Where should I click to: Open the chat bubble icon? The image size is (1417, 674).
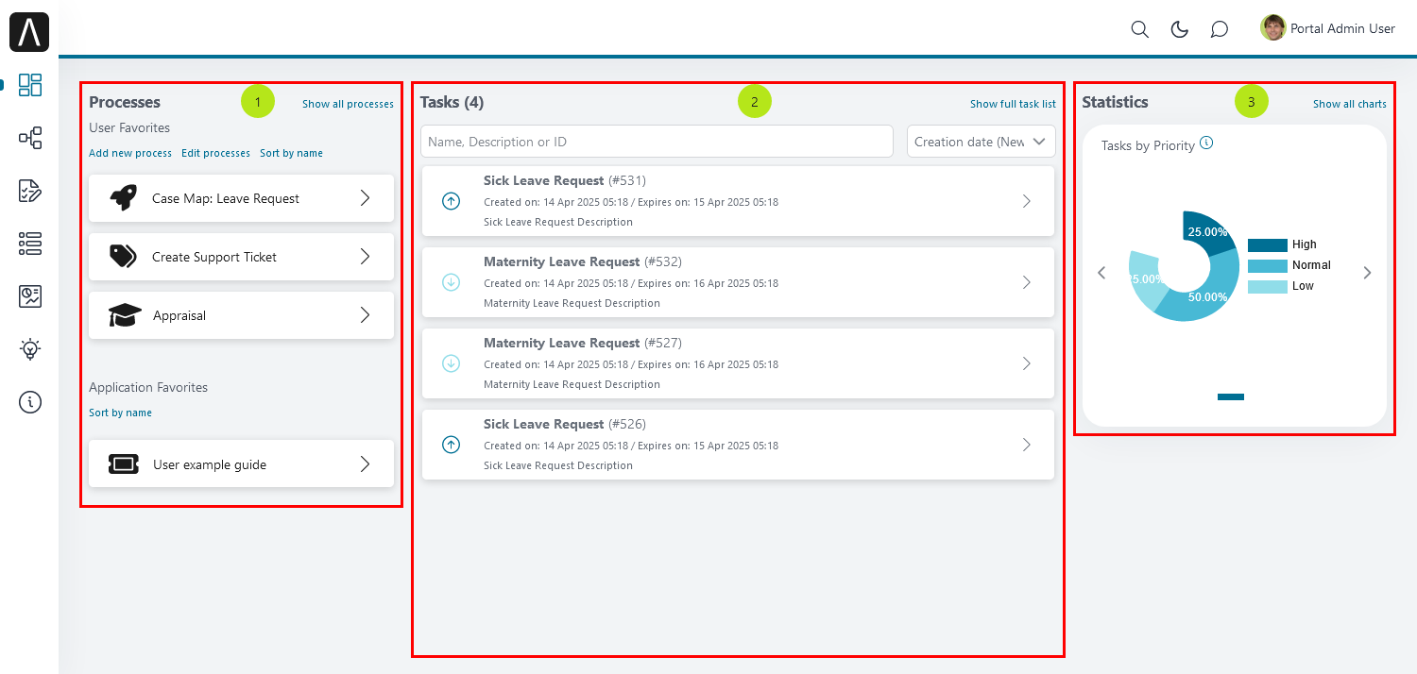1220,29
